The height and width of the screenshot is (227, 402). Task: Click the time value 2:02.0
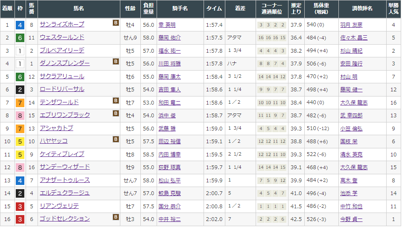tap(214, 219)
